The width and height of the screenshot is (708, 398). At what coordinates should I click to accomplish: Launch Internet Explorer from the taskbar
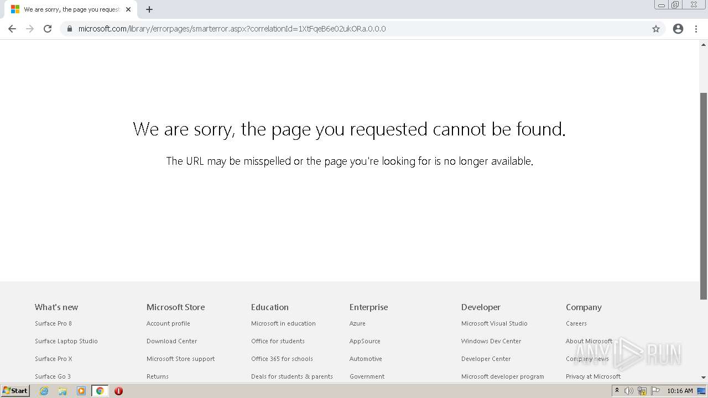click(44, 391)
